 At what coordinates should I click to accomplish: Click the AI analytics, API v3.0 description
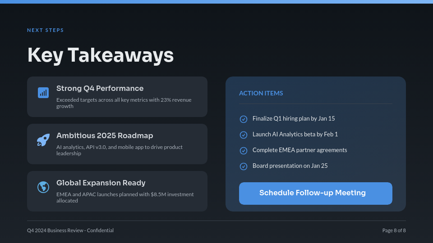point(119,150)
